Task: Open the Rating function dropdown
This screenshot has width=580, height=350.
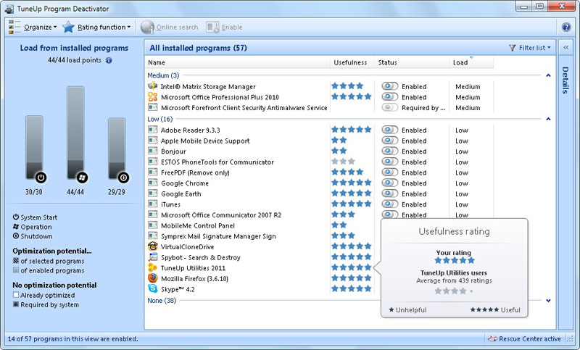Action: pyautogui.click(x=104, y=27)
